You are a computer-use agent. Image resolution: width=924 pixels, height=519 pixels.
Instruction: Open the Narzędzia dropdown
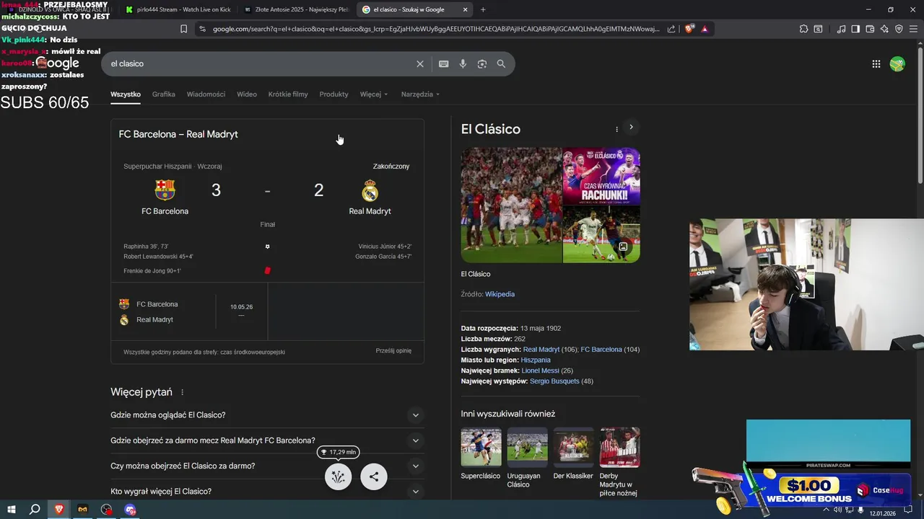click(x=420, y=94)
